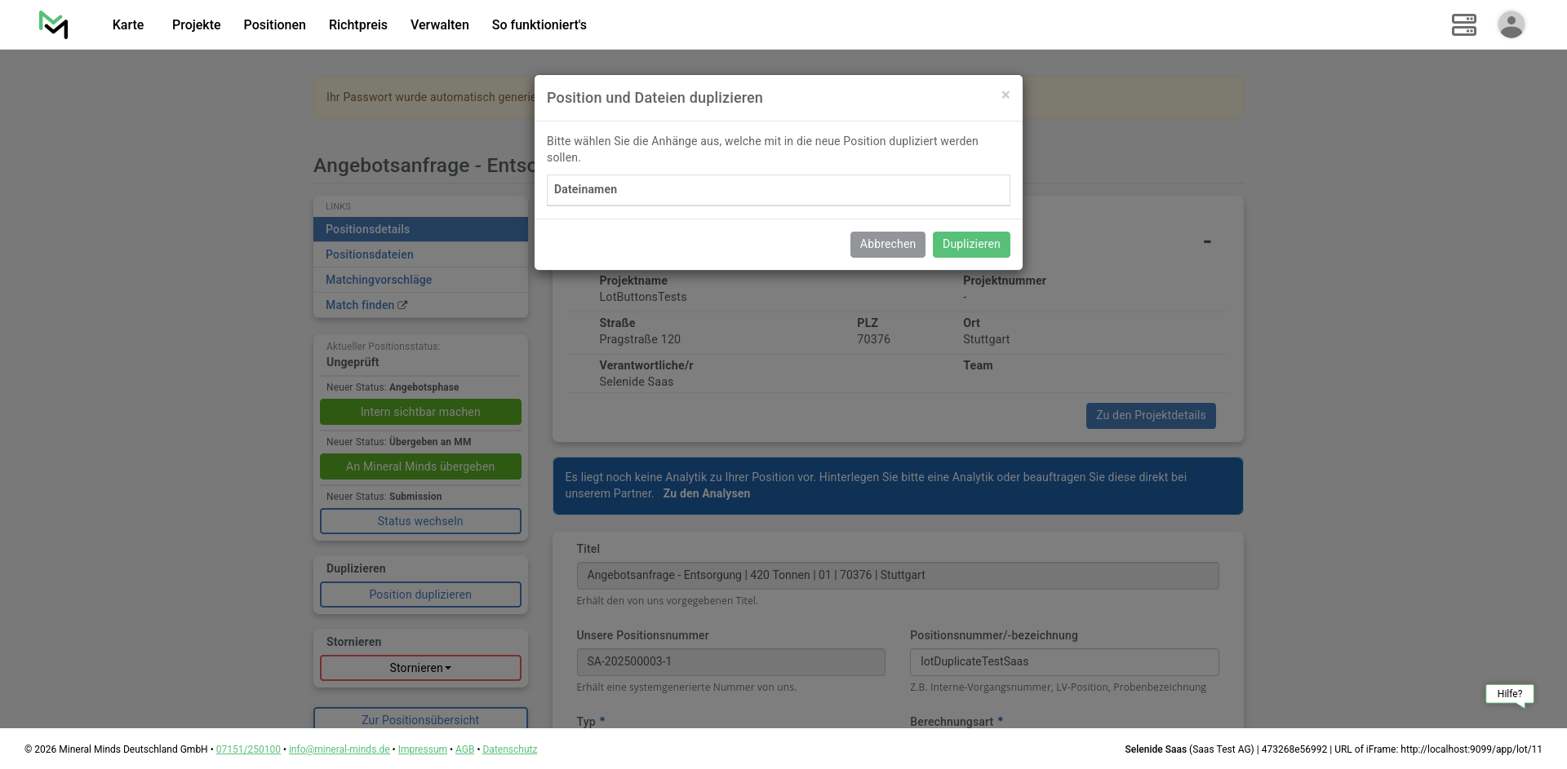Open Matchingvorschläge sidebar link

pyautogui.click(x=379, y=280)
